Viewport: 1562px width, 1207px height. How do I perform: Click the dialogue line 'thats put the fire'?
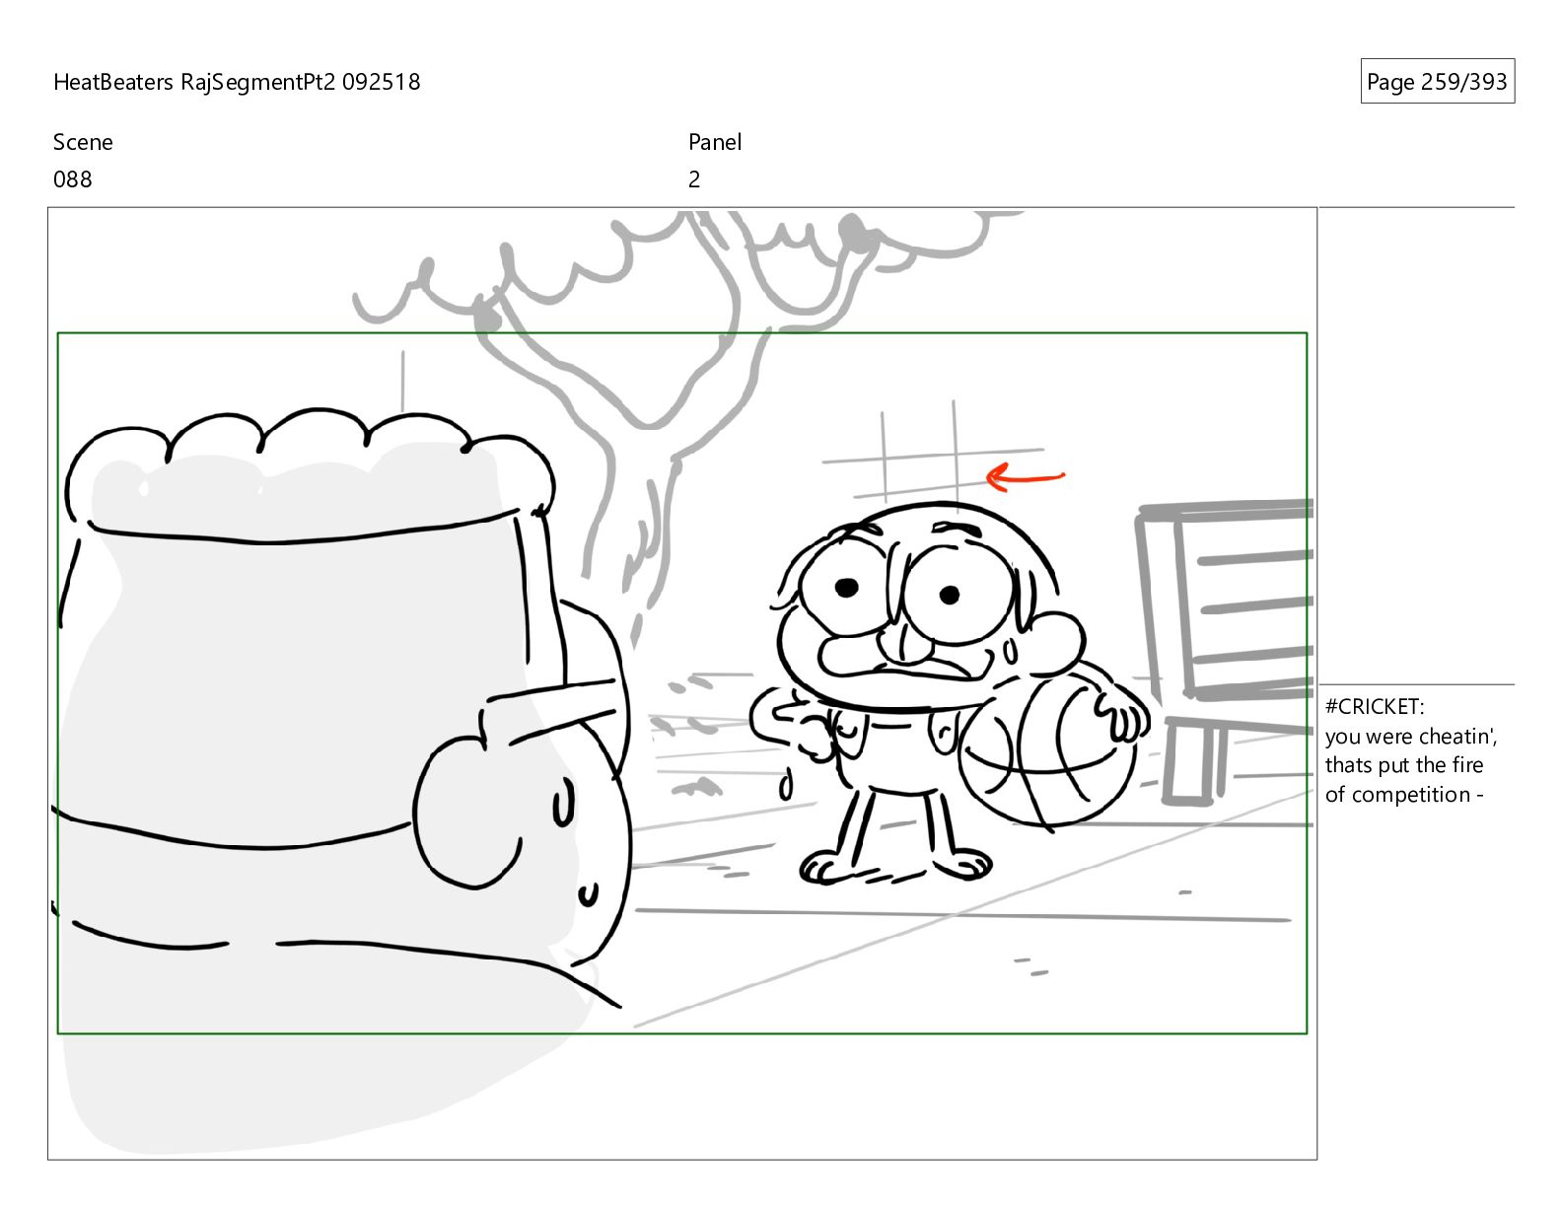(1404, 765)
